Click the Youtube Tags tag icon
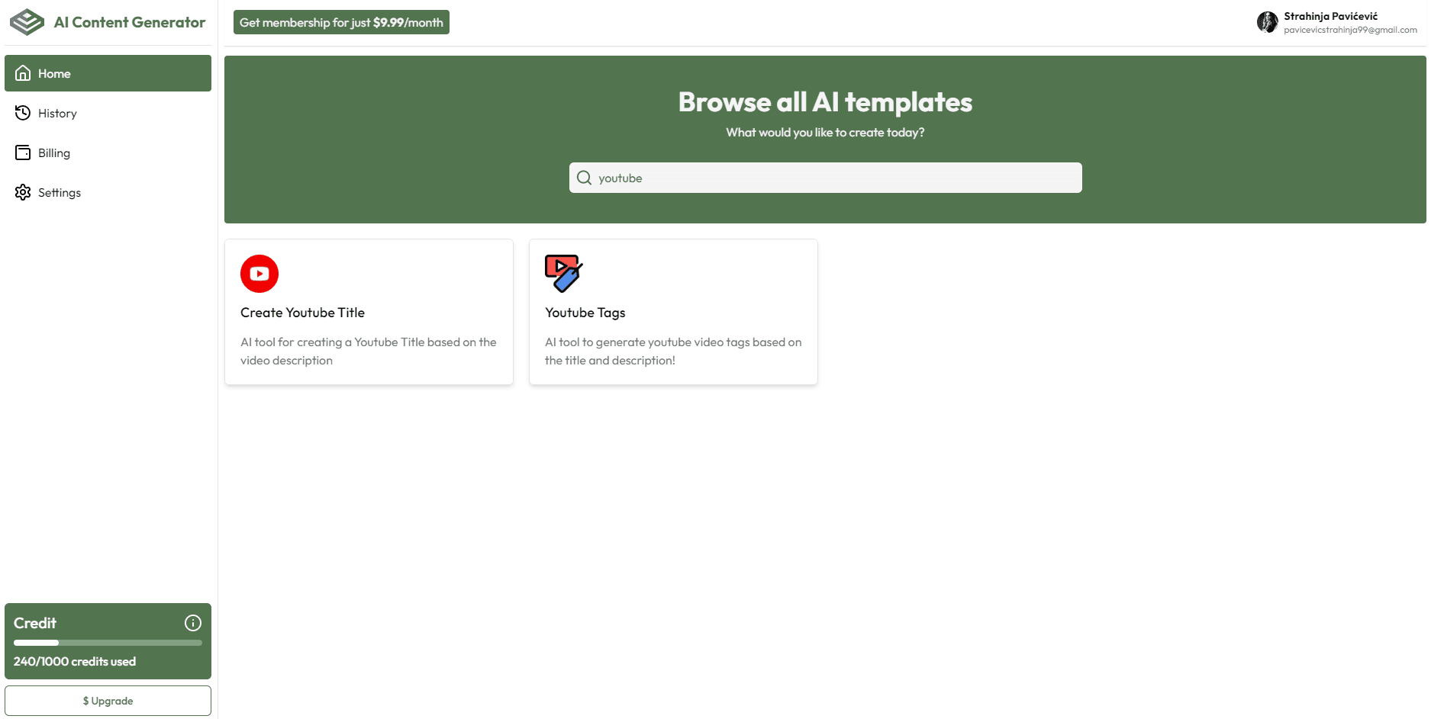The height and width of the screenshot is (719, 1431). tap(564, 274)
